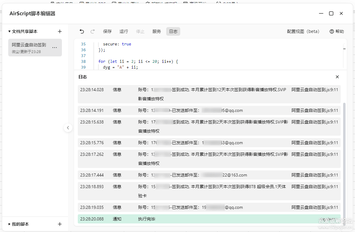Open 配置视图 (beta)

point(303,31)
